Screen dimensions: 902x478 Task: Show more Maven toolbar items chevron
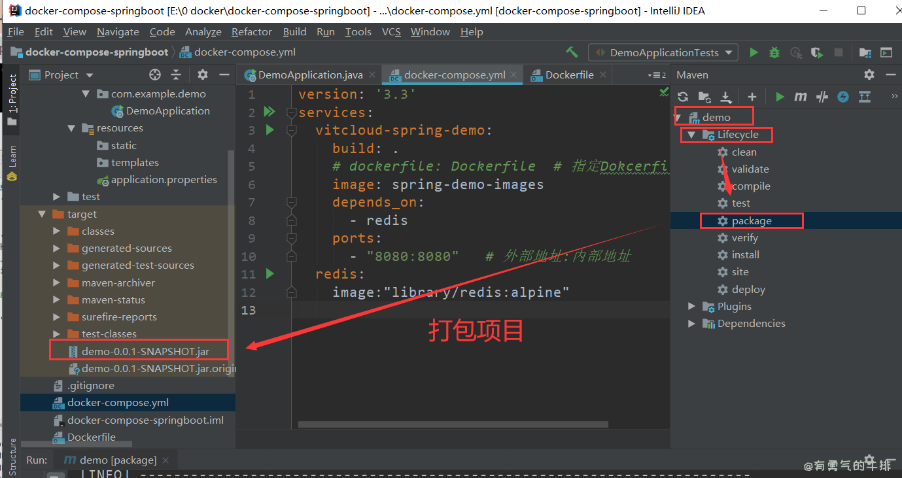coord(894,97)
